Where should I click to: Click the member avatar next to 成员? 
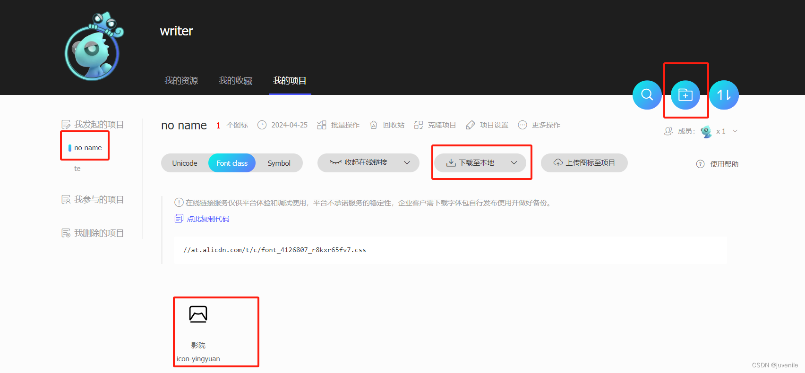(706, 131)
